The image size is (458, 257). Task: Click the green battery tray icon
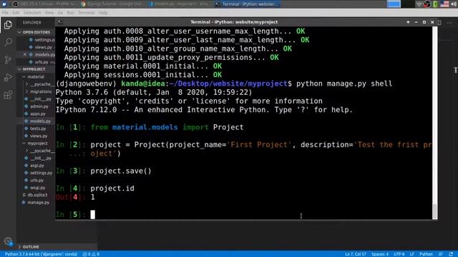click(x=436, y=4)
